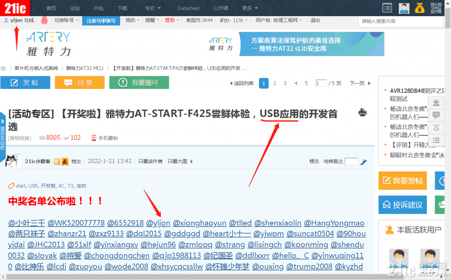Open the 下载 nav menu item

pos(122,8)
